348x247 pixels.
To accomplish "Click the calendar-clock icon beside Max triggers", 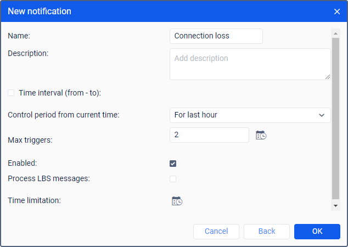I will pyautogui.click(x=261, y=135).
